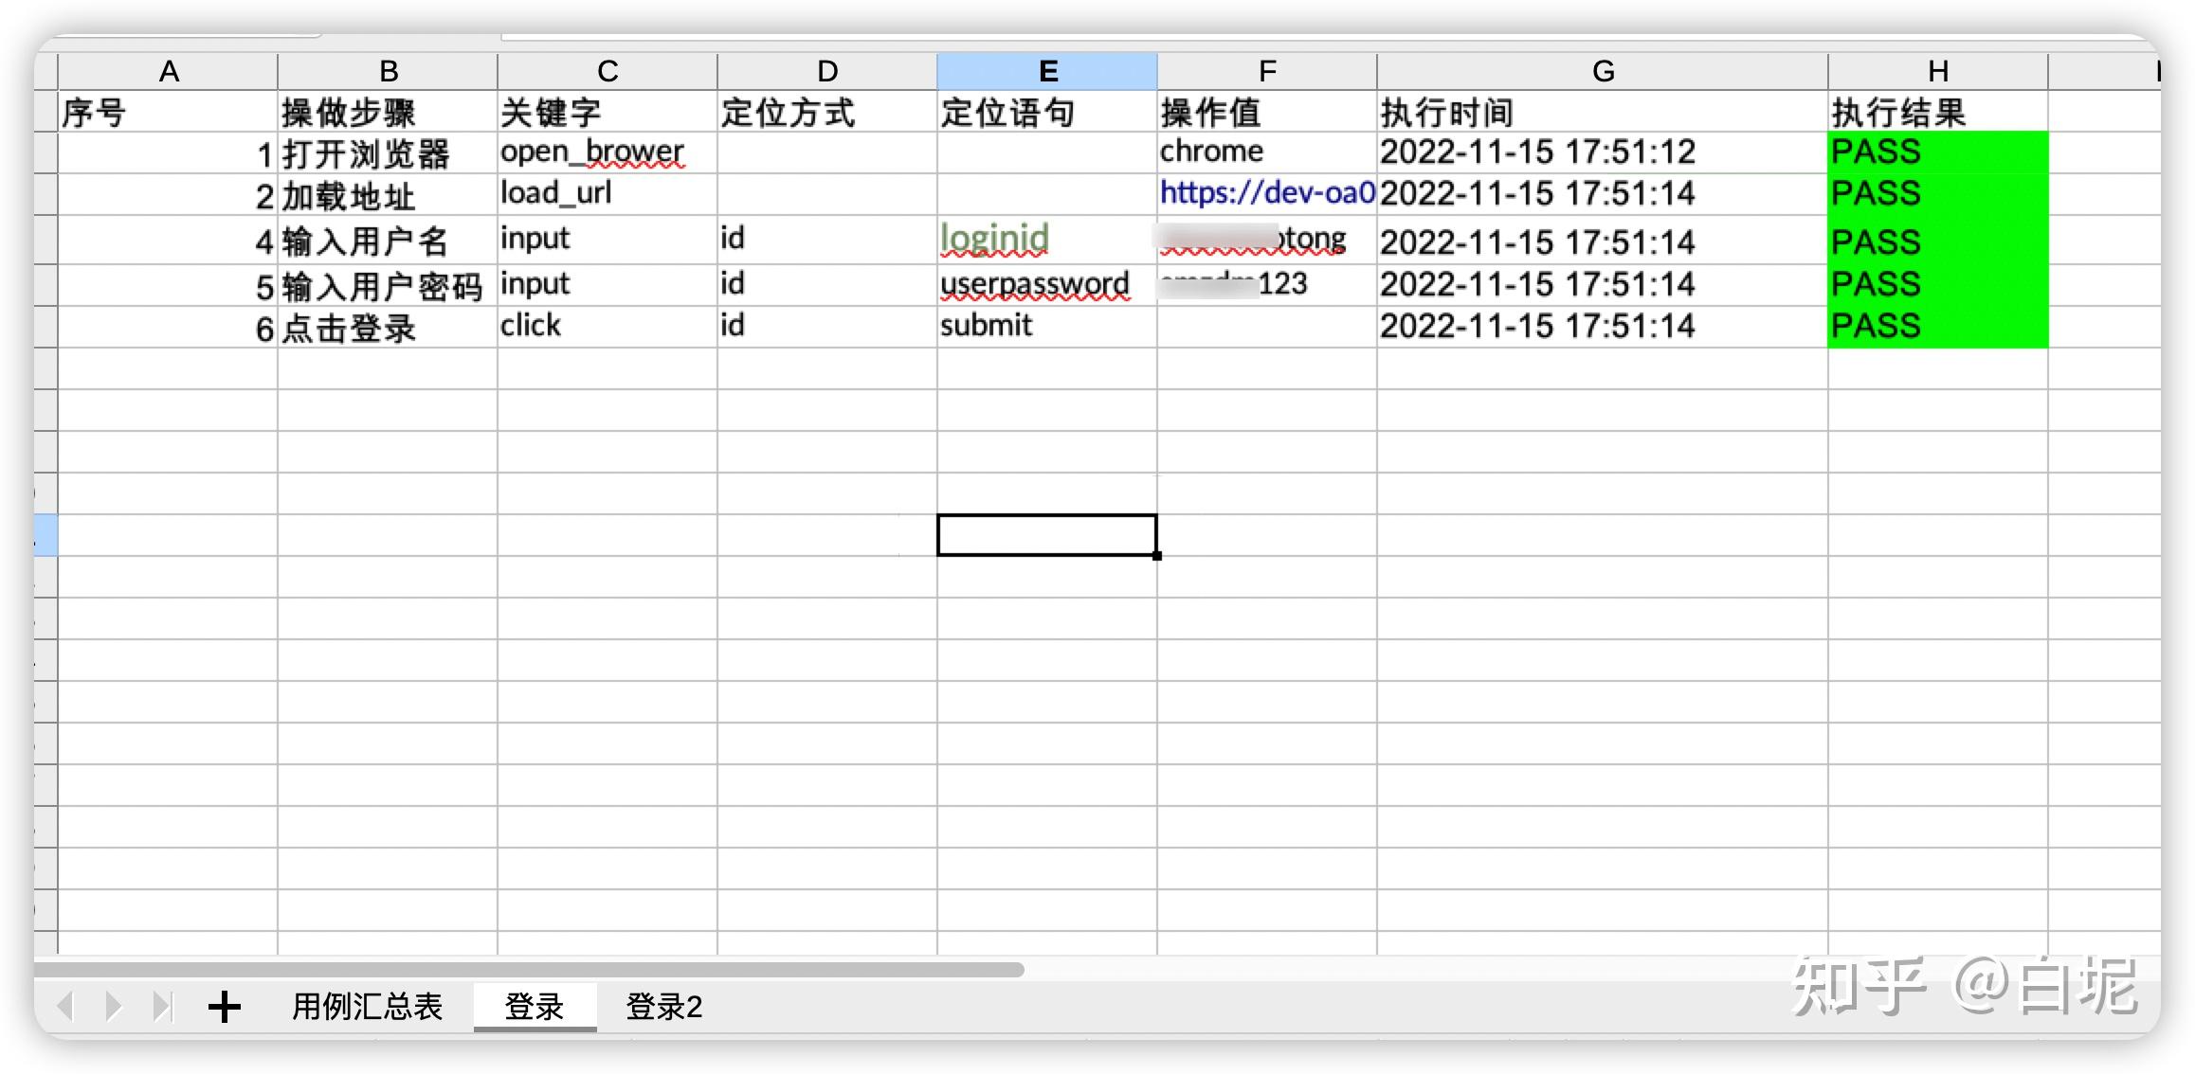Open the 登录2 sheet tab
The image size is (2195, 1074).
pyautogui.click(x=663, y=1006)
